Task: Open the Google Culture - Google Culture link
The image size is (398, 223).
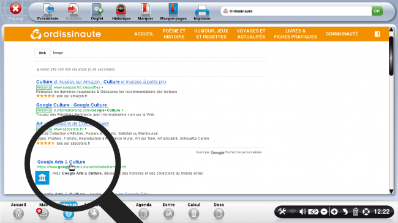Action: 72,105
